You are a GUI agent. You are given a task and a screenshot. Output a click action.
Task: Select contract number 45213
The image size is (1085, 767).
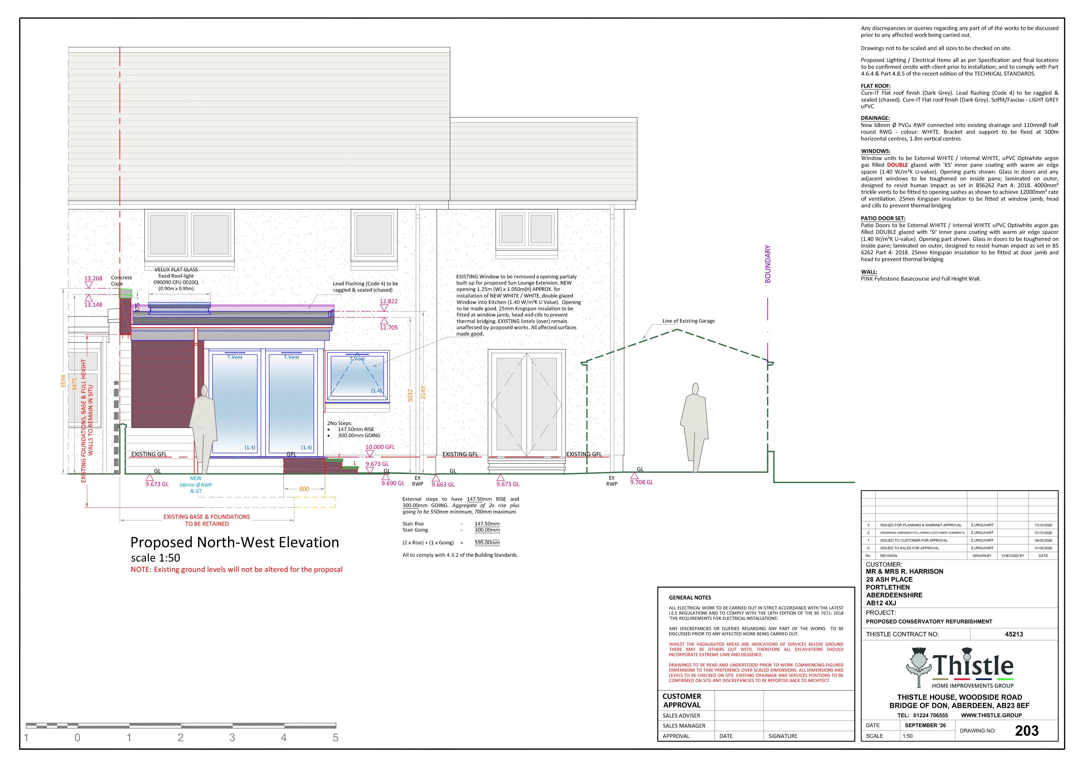[x=1014, y=634]
